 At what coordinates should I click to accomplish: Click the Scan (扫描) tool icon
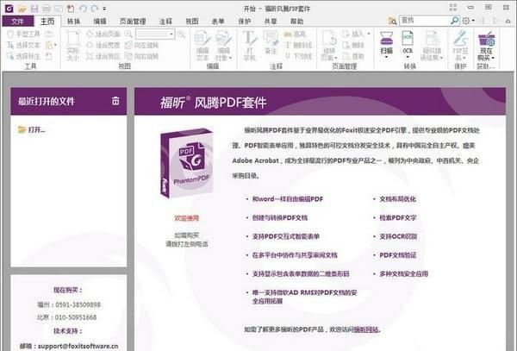(x=387, y=41)
